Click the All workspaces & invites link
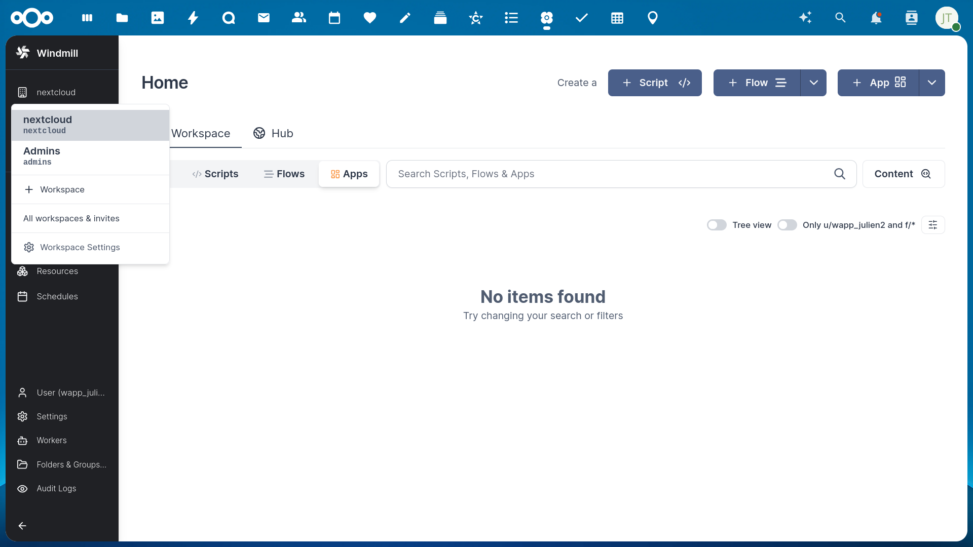Image resolution: width=973 pixels, height=547 pixels. [71, 218]
